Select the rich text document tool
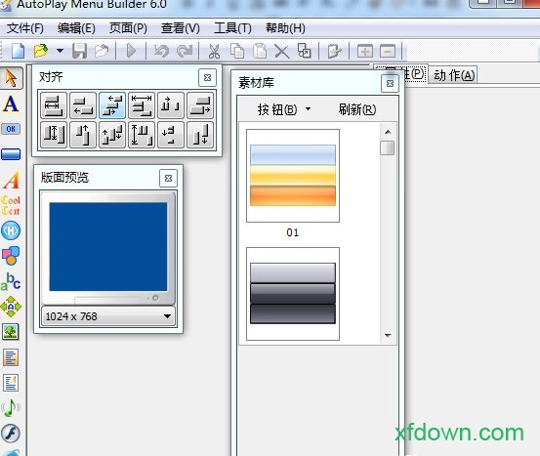The image size is (540, 456). click(11, 383)
